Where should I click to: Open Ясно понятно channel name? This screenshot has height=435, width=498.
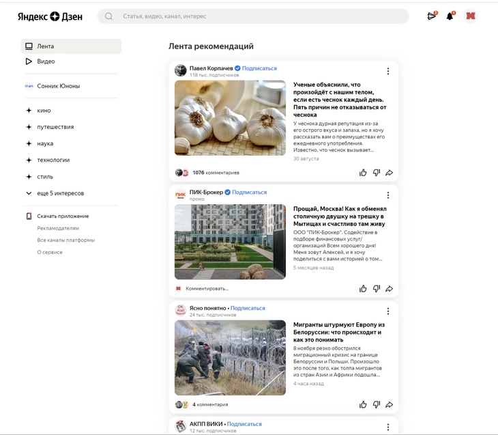pos(207,308)
